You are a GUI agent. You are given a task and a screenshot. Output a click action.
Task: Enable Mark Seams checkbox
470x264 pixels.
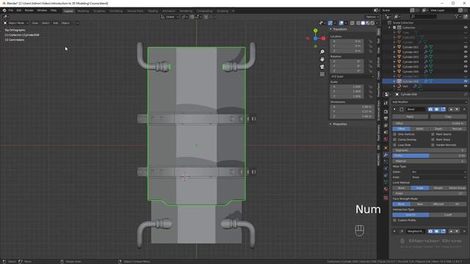(x=433, y=134)
